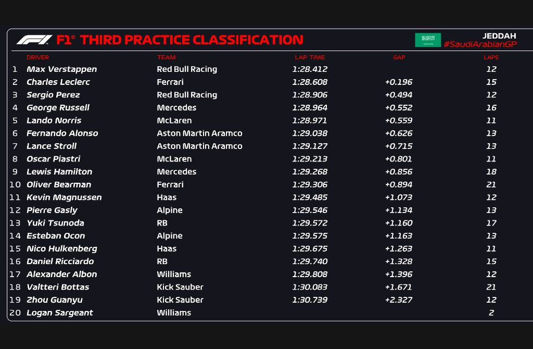533x349 pixels.
Task: Click Kick Sauber beside Valtteri Bottas
Action: (180, 287)
